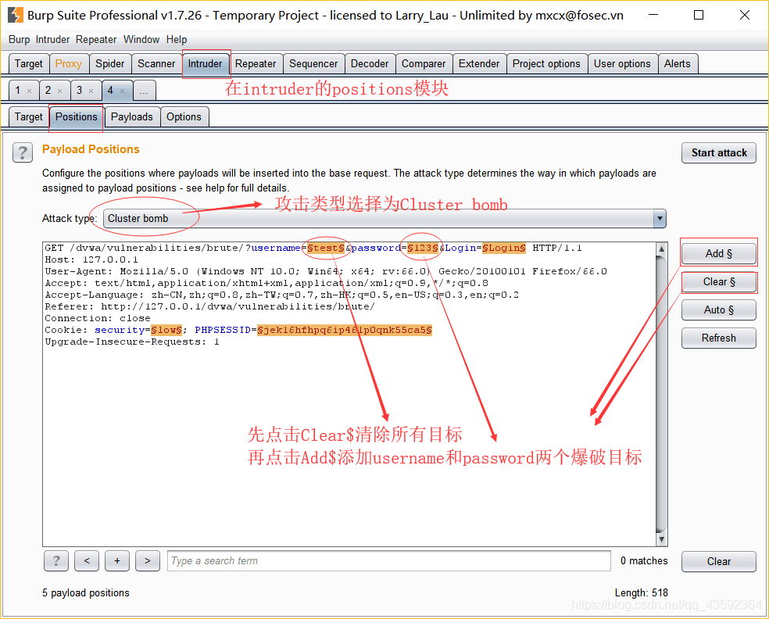Select the Intruder main tab
This screenshot has height=619, width=769.
click(205, 64)
